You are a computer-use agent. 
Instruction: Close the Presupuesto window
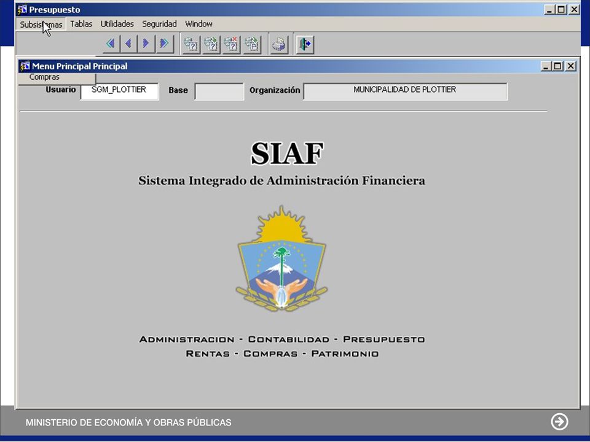click(574, 10)
